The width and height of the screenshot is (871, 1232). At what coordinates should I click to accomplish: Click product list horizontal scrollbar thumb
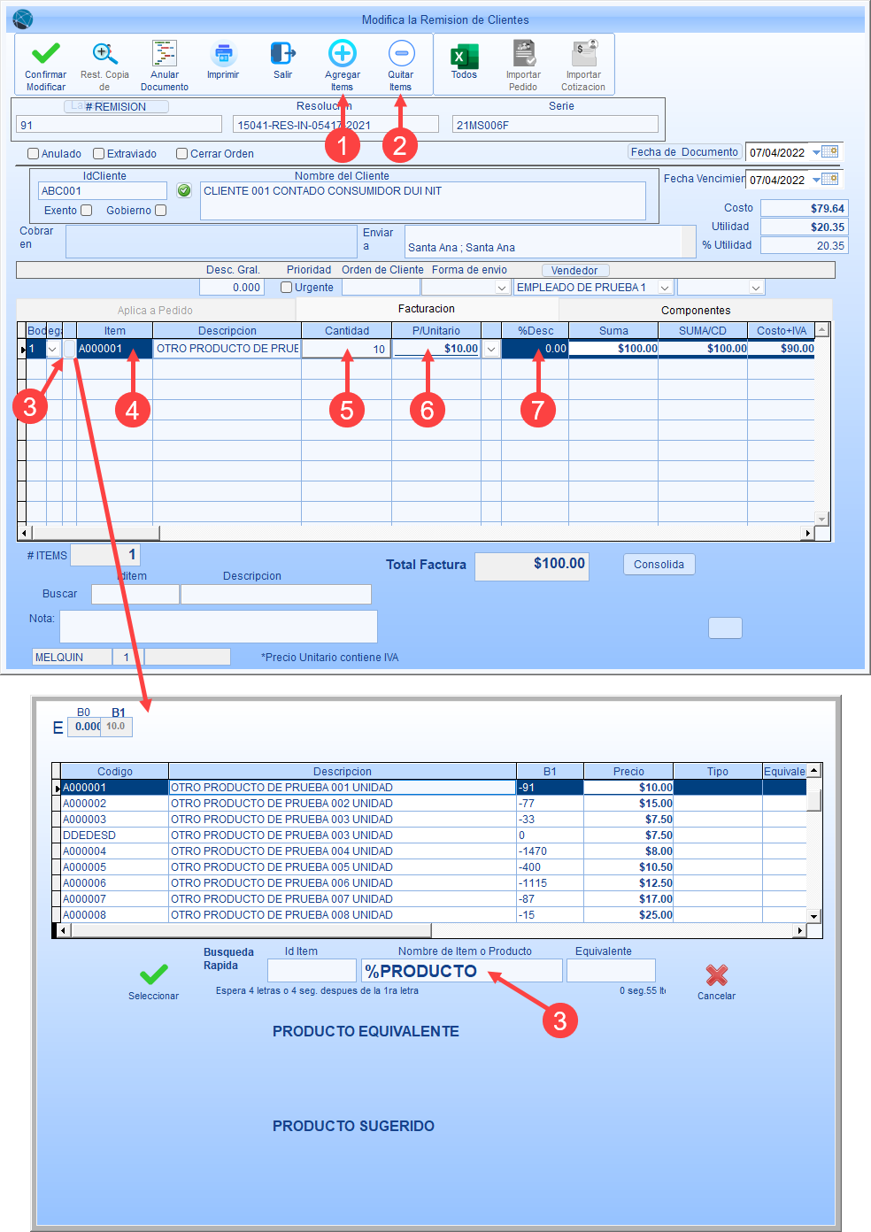coord(251,930)
